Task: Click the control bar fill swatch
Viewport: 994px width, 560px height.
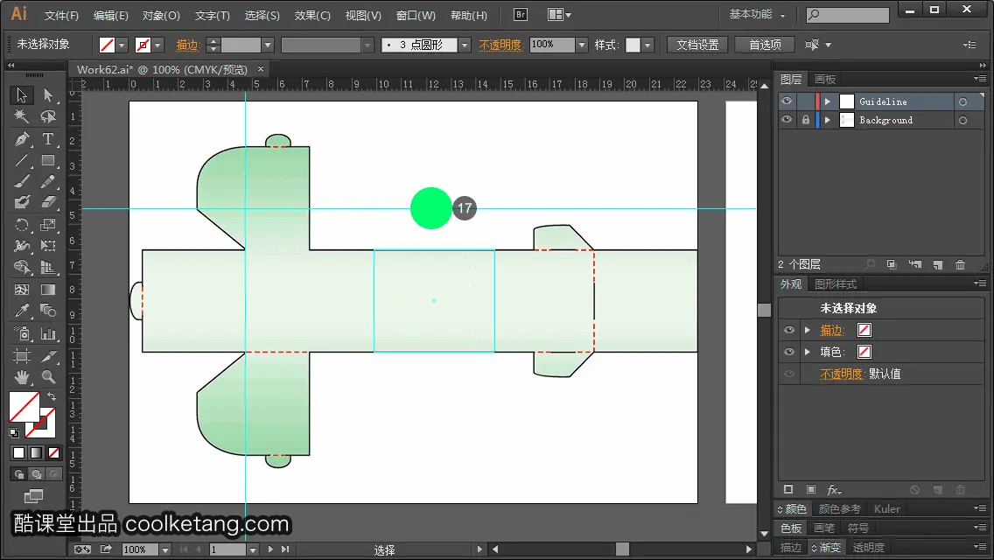Action: point(107,45)
